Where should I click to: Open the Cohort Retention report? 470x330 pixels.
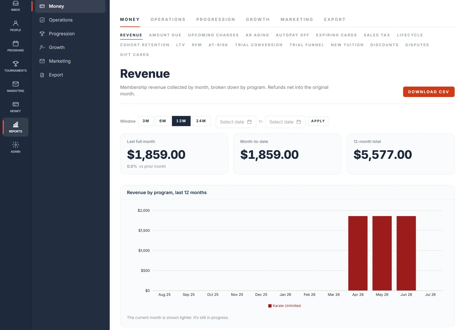145,45
